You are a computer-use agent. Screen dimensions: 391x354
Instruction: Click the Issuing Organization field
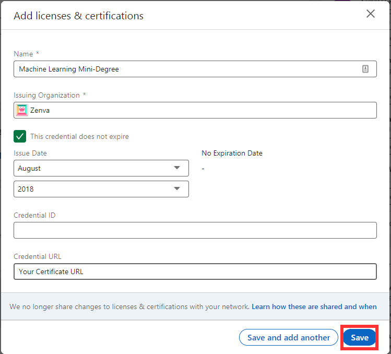point(195,110)
